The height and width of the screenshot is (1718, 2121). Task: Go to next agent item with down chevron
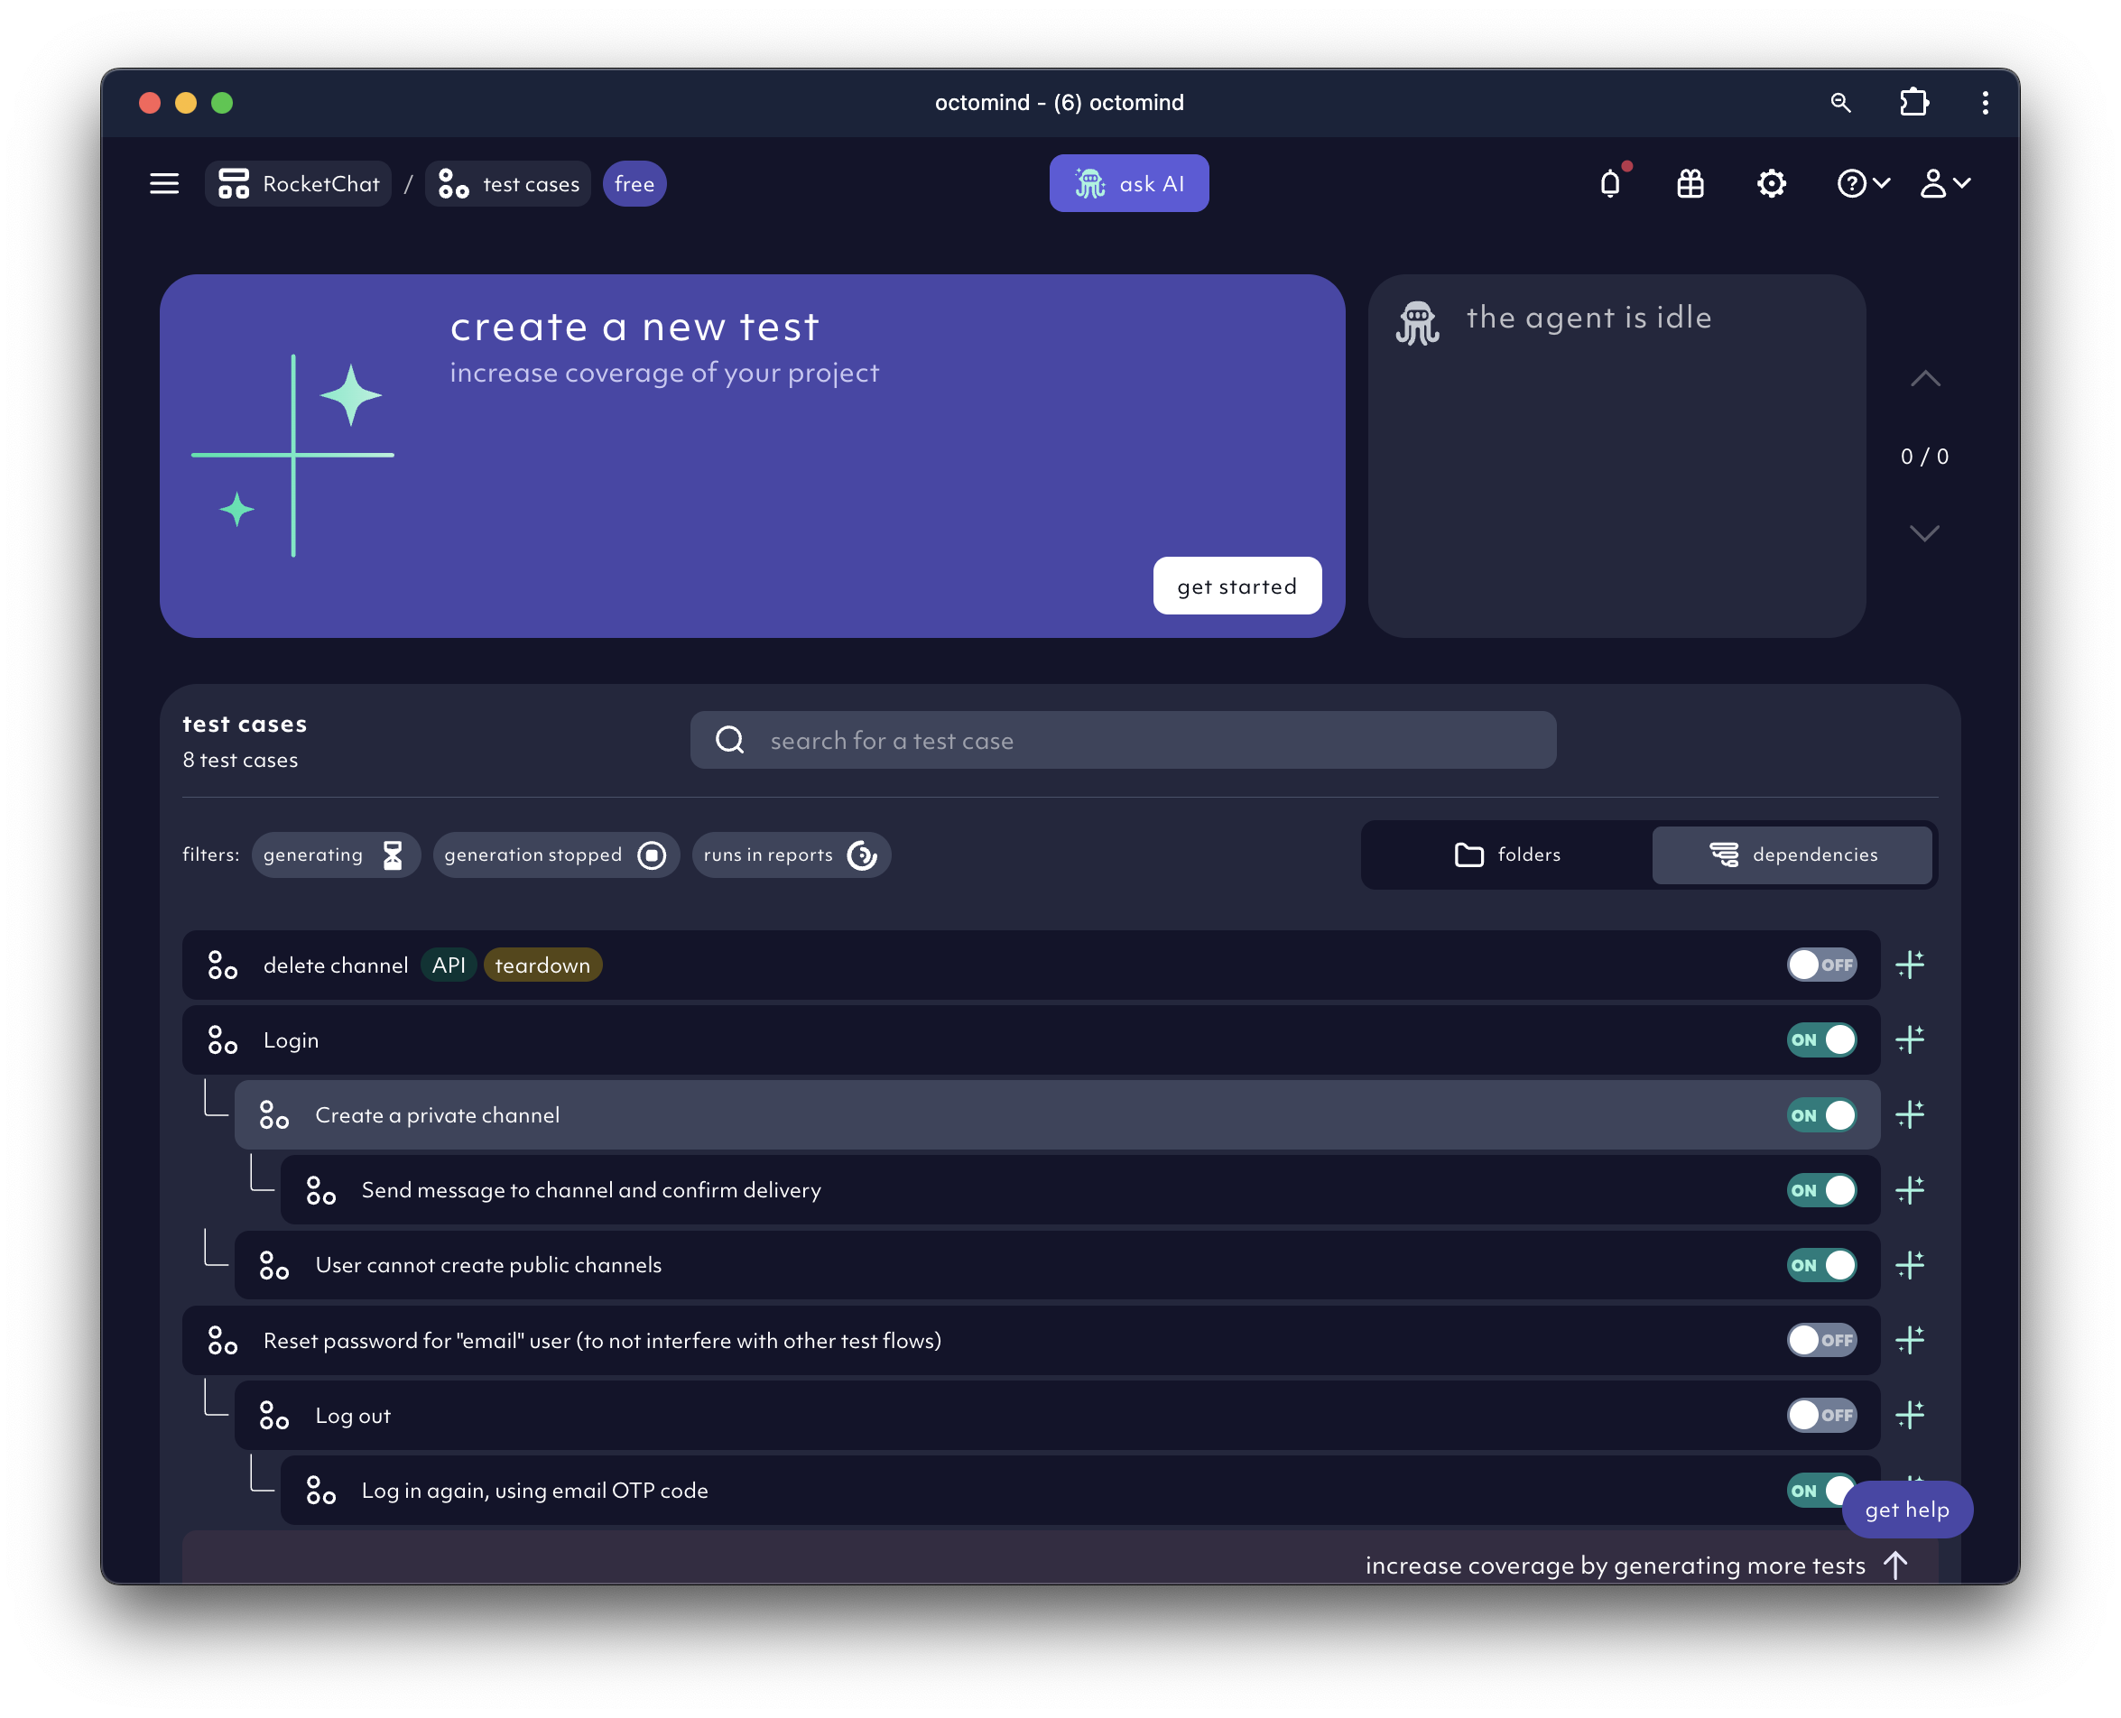click(x=1924, y=533)
